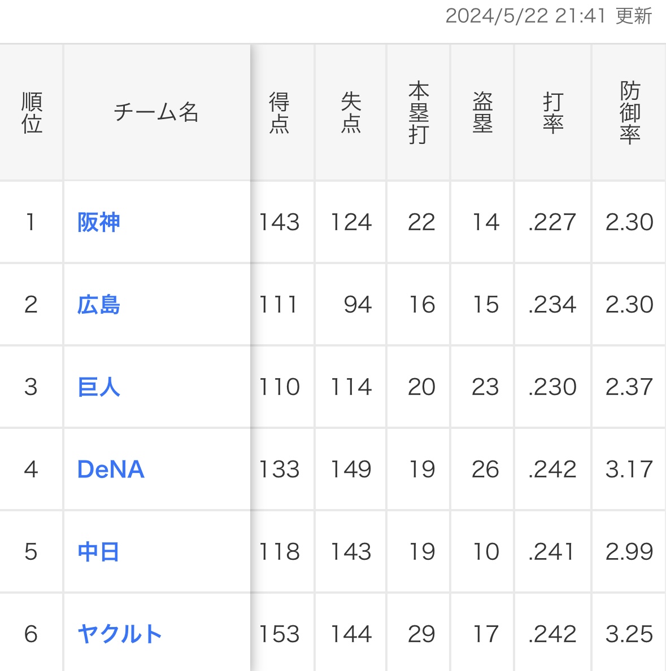
Task: Click the チーム名 column header
Action: click(x=156, y=113)
